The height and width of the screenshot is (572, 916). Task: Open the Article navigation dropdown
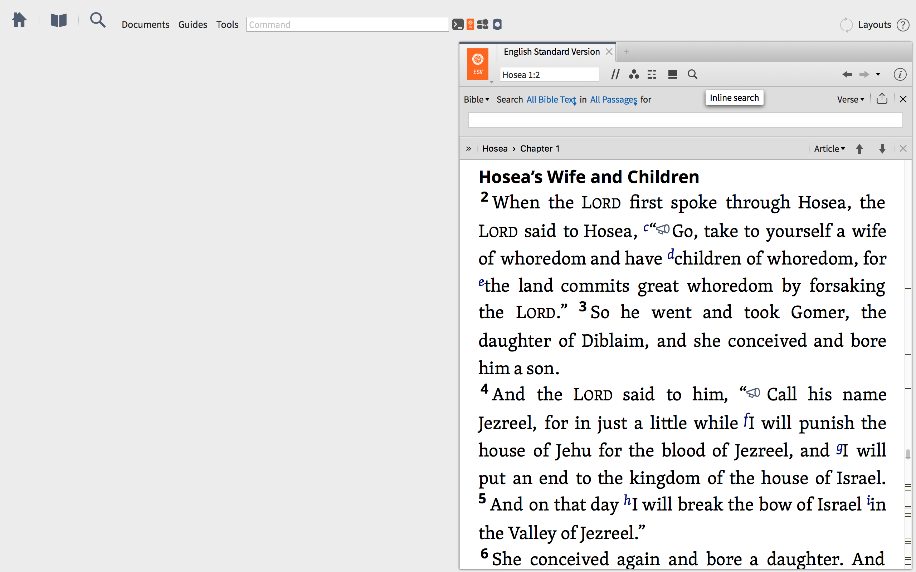[x=829, y=149]
